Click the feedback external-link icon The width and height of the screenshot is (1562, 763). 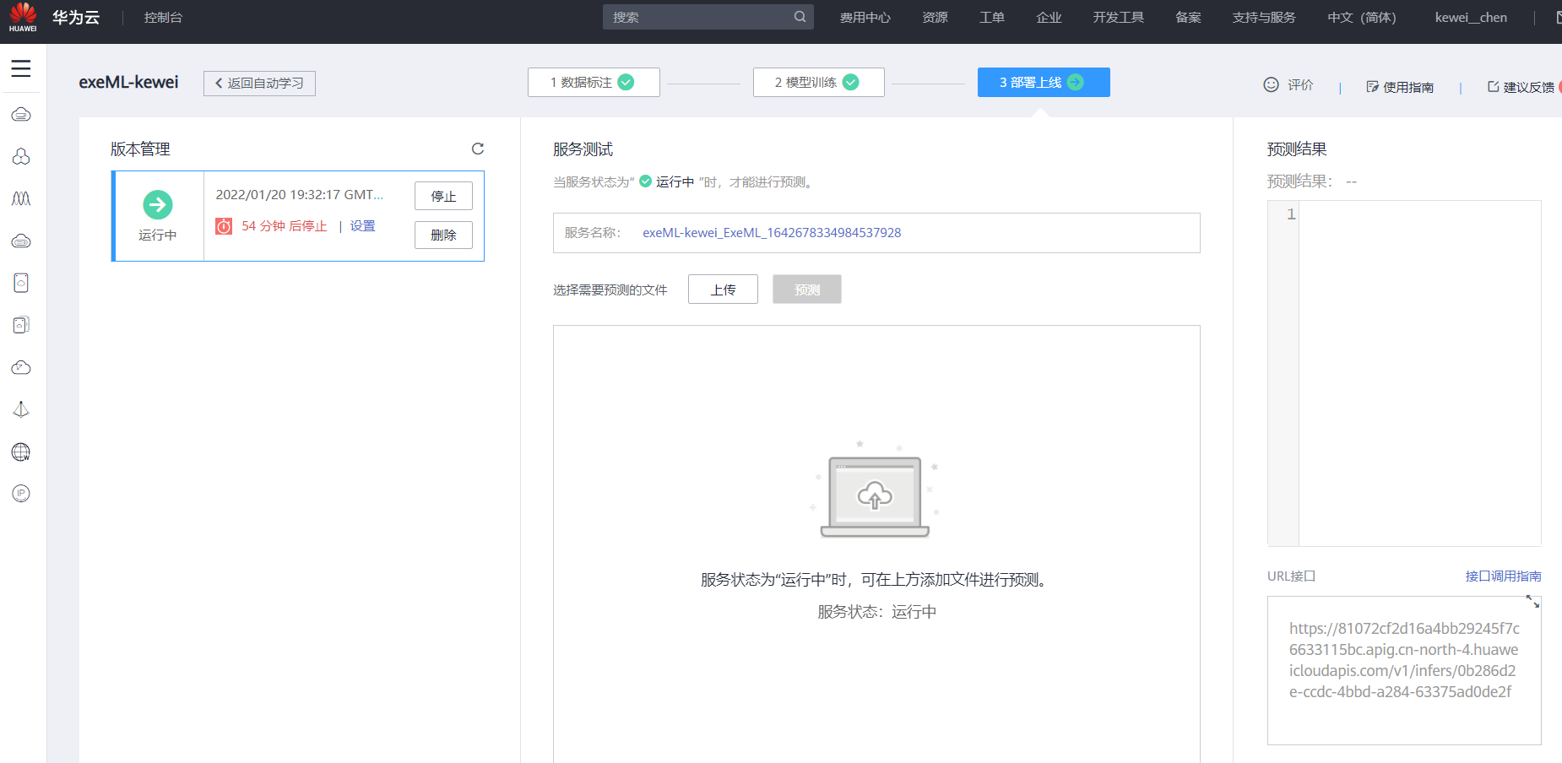click(1493, 86)
